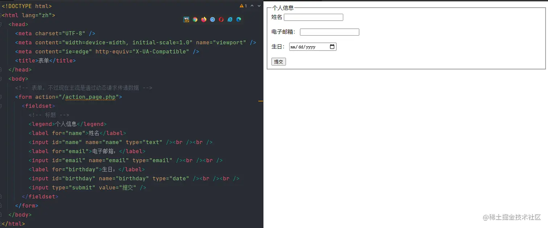Click the opening <fieldset> tag in code
The image size is (548, 228).
pos(38,106)
